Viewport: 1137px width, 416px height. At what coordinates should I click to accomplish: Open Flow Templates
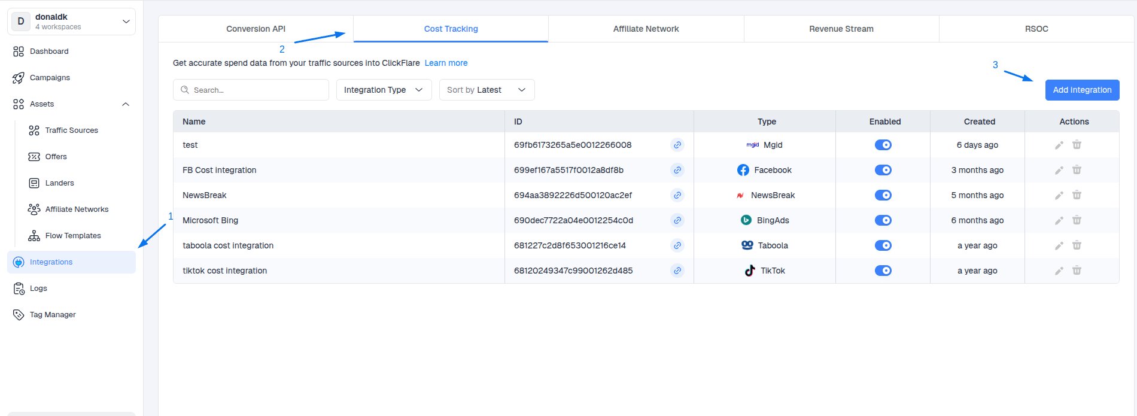coord(79,236)
